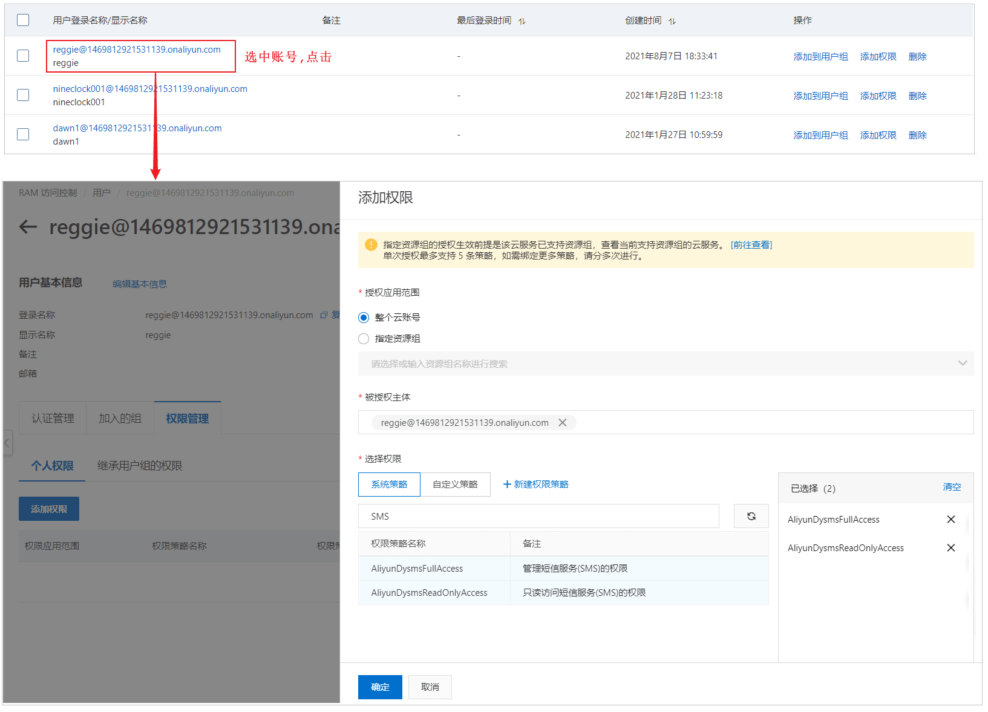Viewport: 988px width, 712px height.
Task: Click the refresh icon next to SMS search
Action: coord(751,516)
